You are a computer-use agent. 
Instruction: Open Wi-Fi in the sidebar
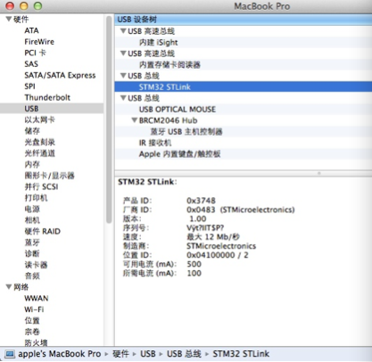[34, 309]
